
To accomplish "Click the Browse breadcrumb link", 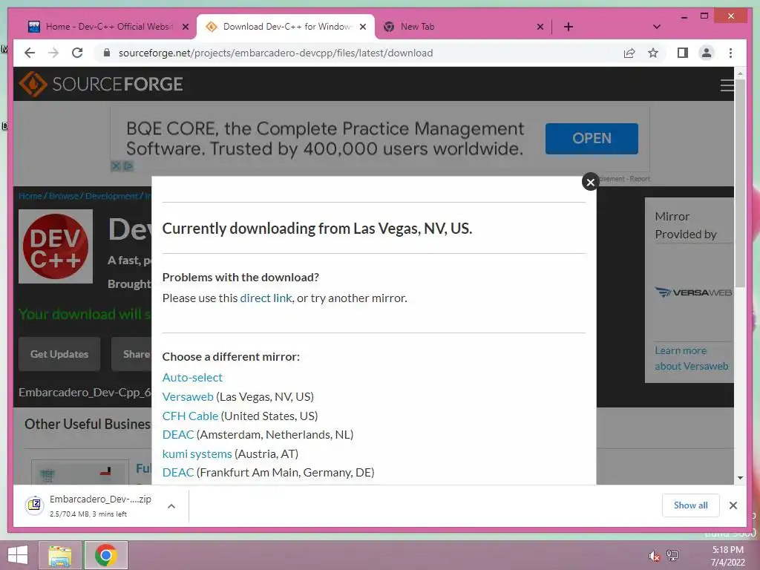I will pyautogui.click(x=63, y=196).
